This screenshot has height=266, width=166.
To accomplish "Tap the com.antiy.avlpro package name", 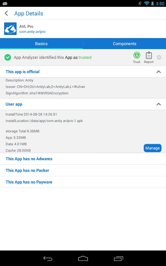I will click(32, 32).
